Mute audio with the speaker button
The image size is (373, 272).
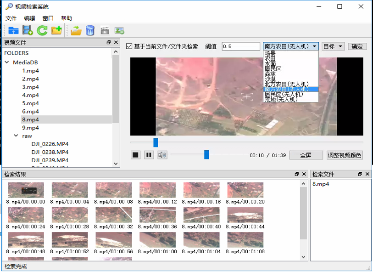point(162,155)
